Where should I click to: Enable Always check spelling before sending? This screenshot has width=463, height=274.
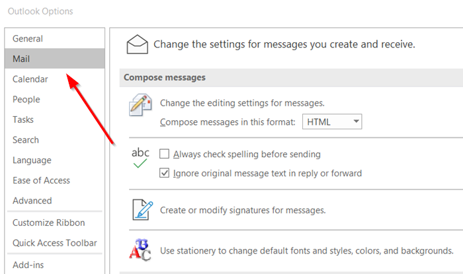[165, 154]
